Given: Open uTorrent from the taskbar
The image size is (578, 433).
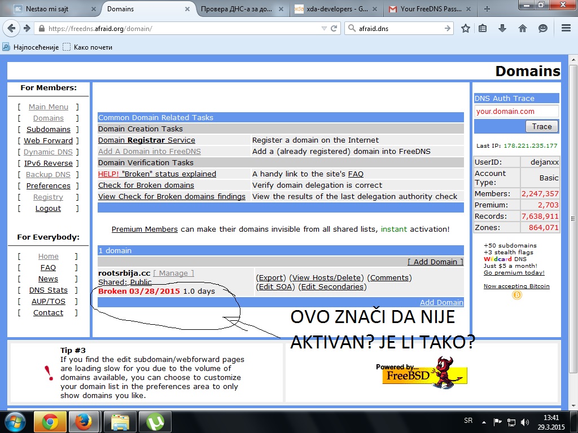Looking at the screenshot, I should [155, 422].
